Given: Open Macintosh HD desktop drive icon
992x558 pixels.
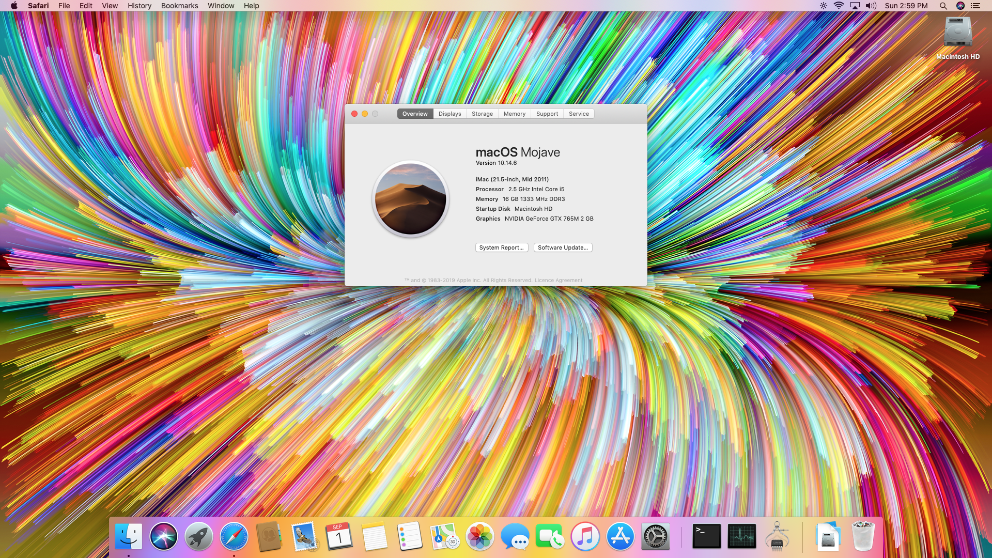Looking at the screenshot, I should [958, 38].
